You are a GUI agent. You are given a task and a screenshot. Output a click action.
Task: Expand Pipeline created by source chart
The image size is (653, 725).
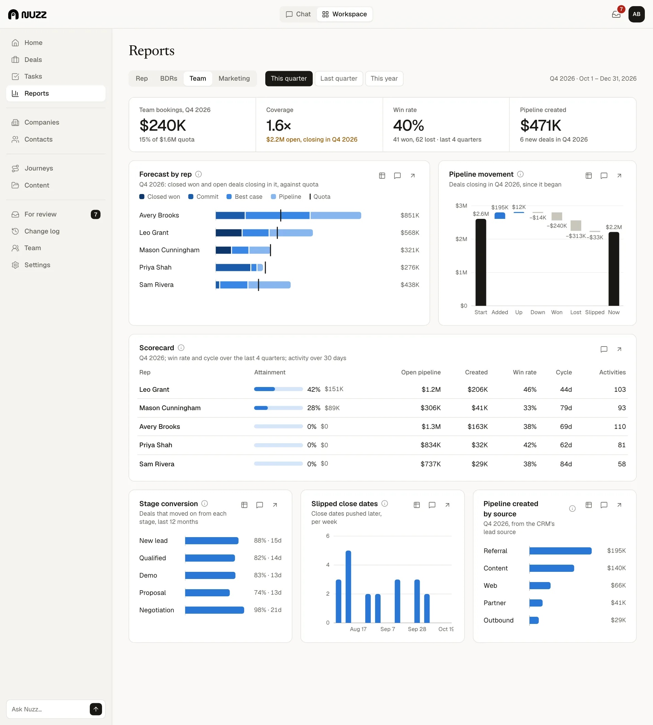[x=619, y=505]
